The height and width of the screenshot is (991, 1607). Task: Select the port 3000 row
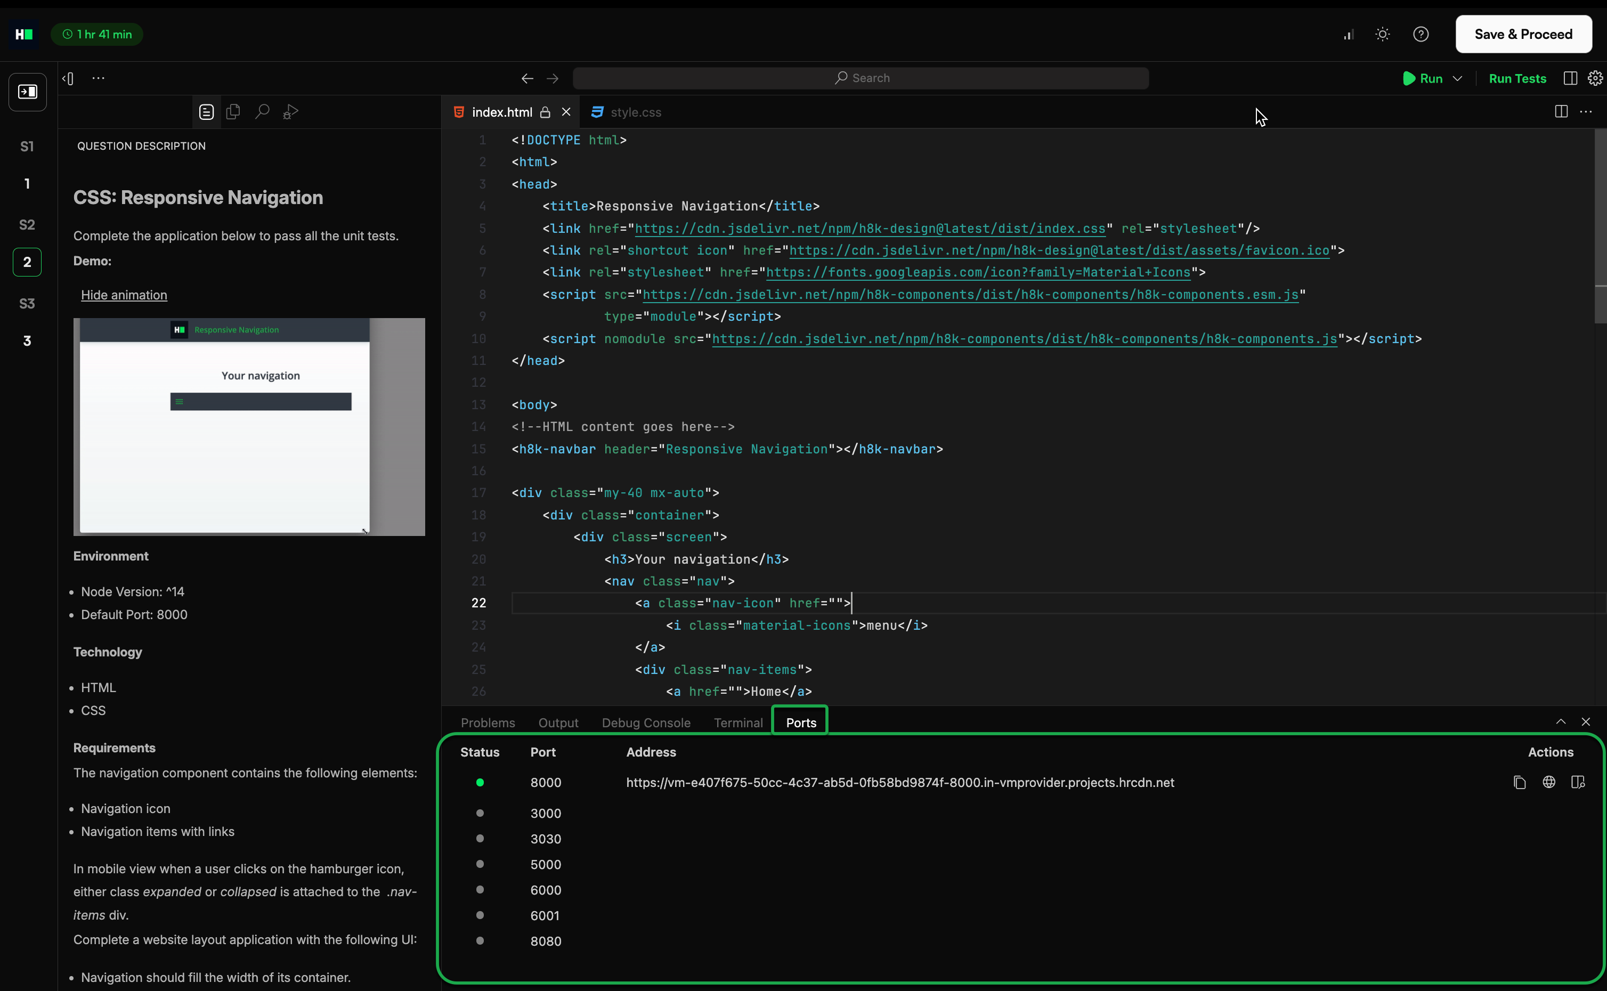(x=1022, y=814)
